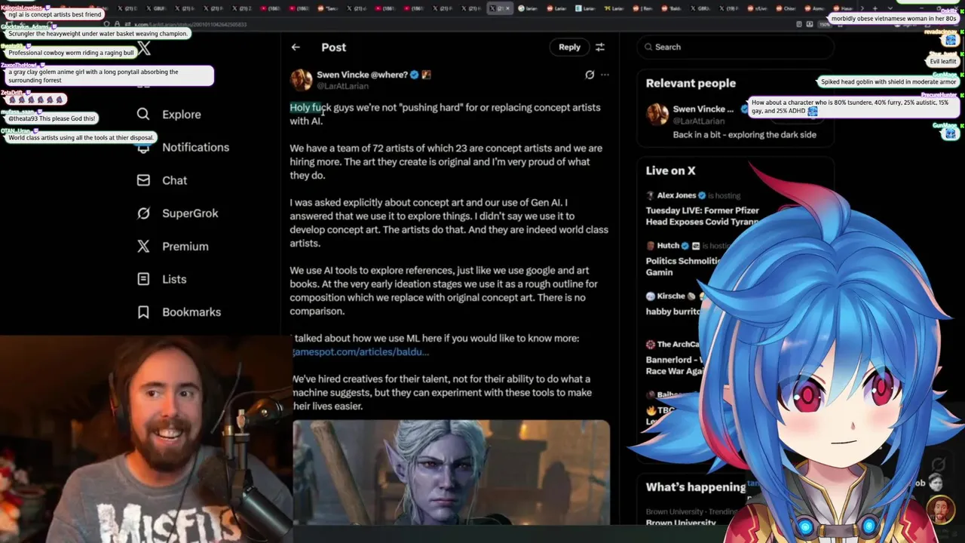
Task: Open the elf character image in the post
Action: point(451,472)
